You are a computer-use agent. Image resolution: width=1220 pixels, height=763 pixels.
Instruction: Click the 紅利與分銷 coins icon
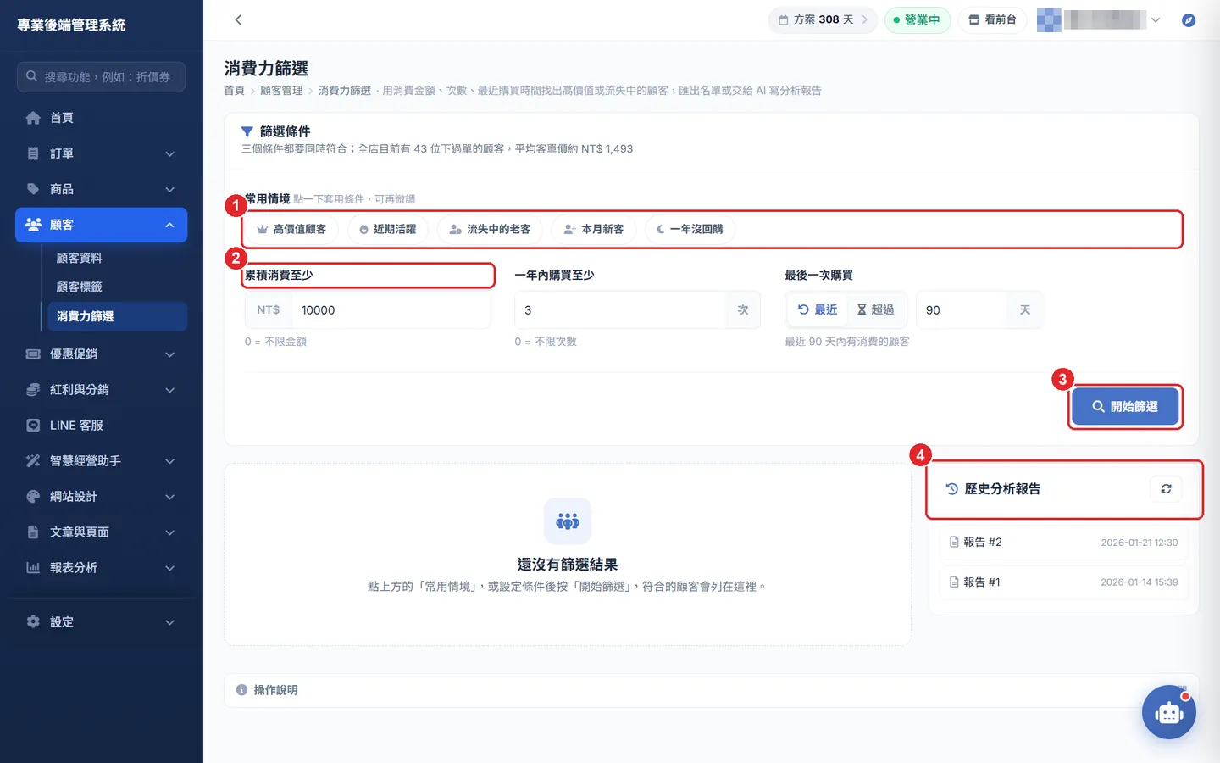point(33,389)
